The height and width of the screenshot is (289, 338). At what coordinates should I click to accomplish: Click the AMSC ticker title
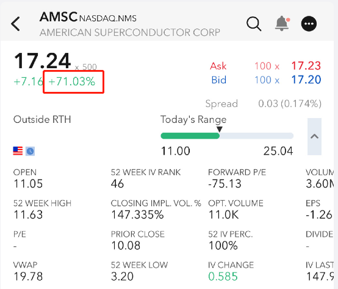[x=59, y=17]
